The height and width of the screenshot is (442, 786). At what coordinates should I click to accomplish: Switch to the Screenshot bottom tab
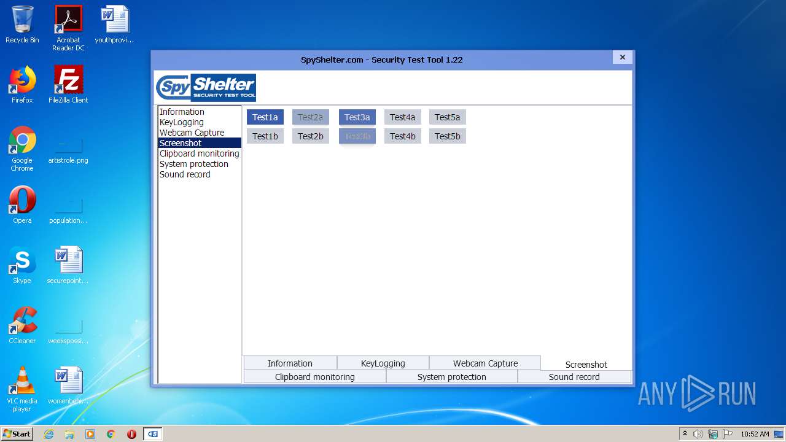pos(586,364)
